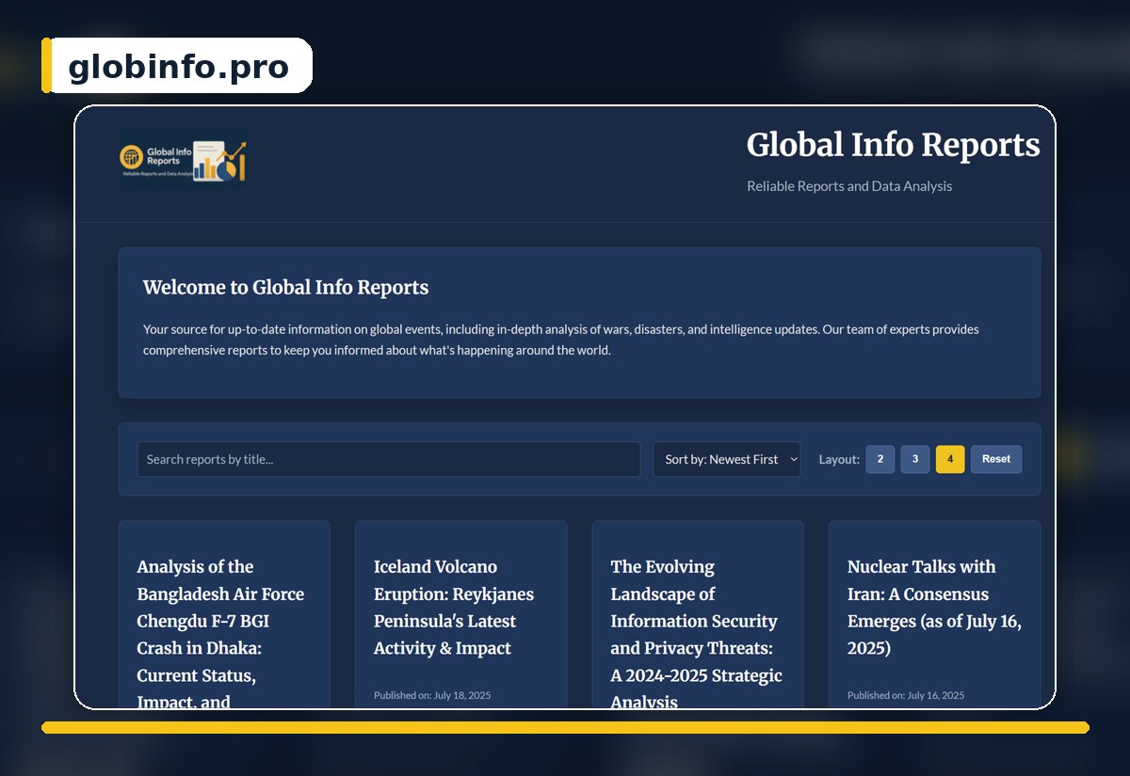Open the Sort by: Newest First dropdown
The height and width of the screenshot is (776, 1130).
pos(727,459)
